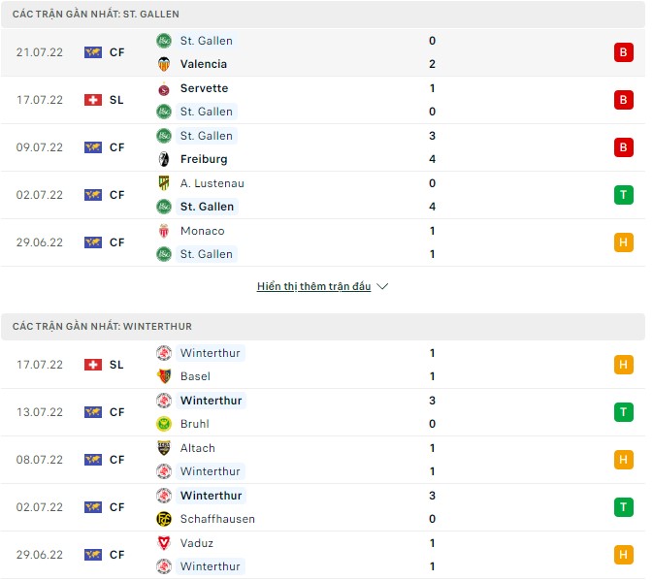Click the Servette club logo
The image size is (653, 580).
pos(164,88)
